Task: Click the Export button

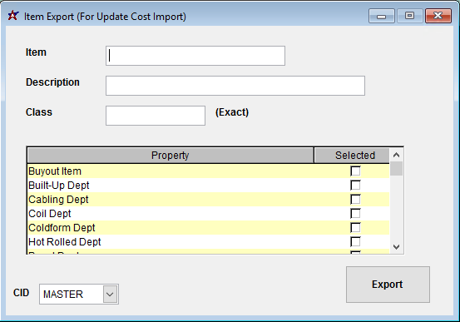Action: pyautogui.click(x=388, y=285)
